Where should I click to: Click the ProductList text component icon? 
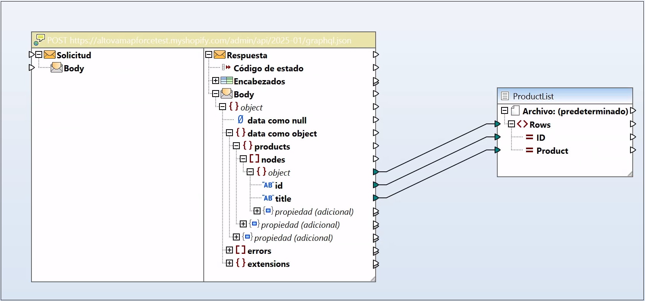tap(505, 96)
